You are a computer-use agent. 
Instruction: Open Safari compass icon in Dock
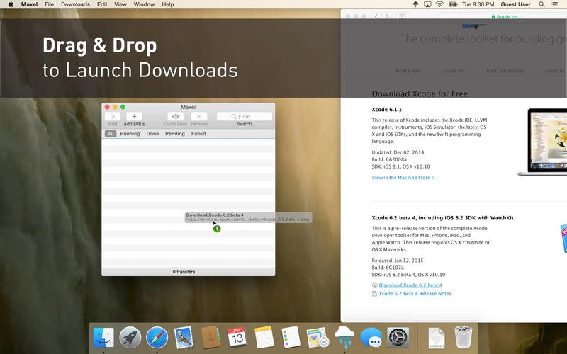tap(157, 338)
